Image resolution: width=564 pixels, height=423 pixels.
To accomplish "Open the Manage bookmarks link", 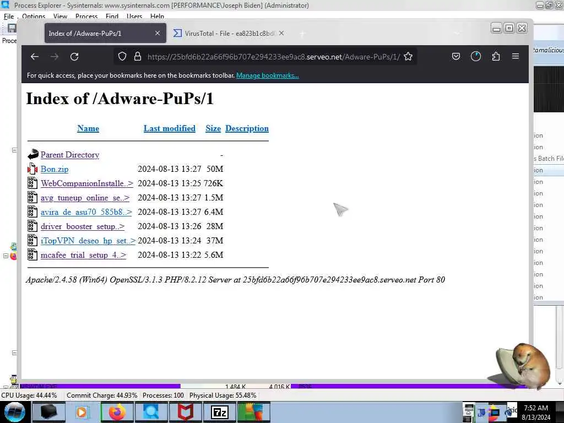I will (267, 75).
